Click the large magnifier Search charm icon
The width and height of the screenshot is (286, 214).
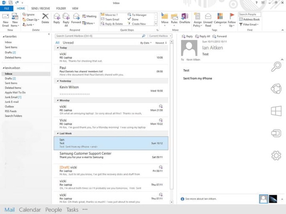click(276, 66)
